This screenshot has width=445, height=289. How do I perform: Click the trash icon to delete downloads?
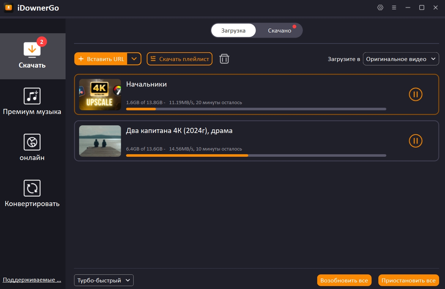(x=224, y=59)
